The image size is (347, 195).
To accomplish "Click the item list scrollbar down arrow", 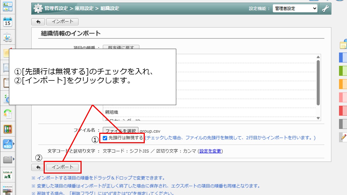I will coord(318,118).
